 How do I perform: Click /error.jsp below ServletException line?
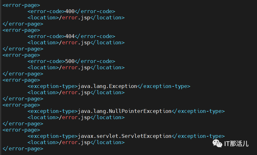point(75,142)
